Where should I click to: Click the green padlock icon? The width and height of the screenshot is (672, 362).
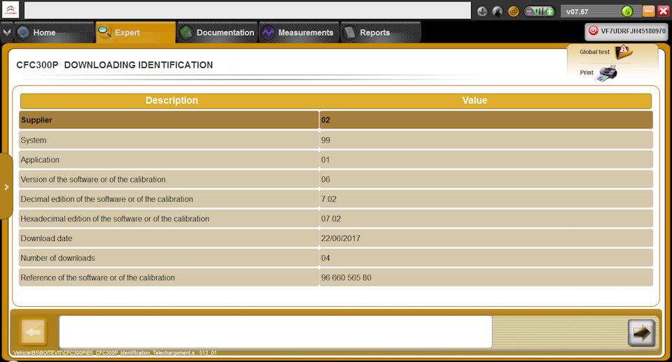(627, 11)
